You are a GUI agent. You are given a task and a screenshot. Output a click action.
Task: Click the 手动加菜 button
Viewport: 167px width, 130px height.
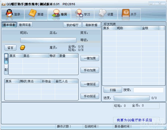tap(90, 70)
